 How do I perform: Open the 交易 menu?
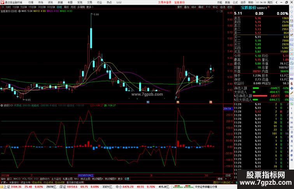pos(89,2)
